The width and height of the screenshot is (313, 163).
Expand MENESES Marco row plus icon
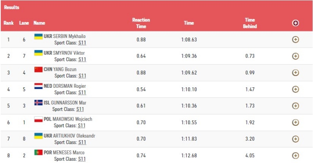point(295,156)
